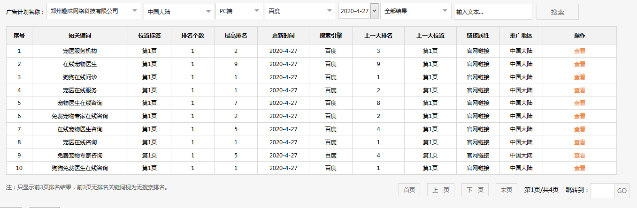Click the 上一页 previous page button
This screenshot has width=637, height=208.
point(440,190)
